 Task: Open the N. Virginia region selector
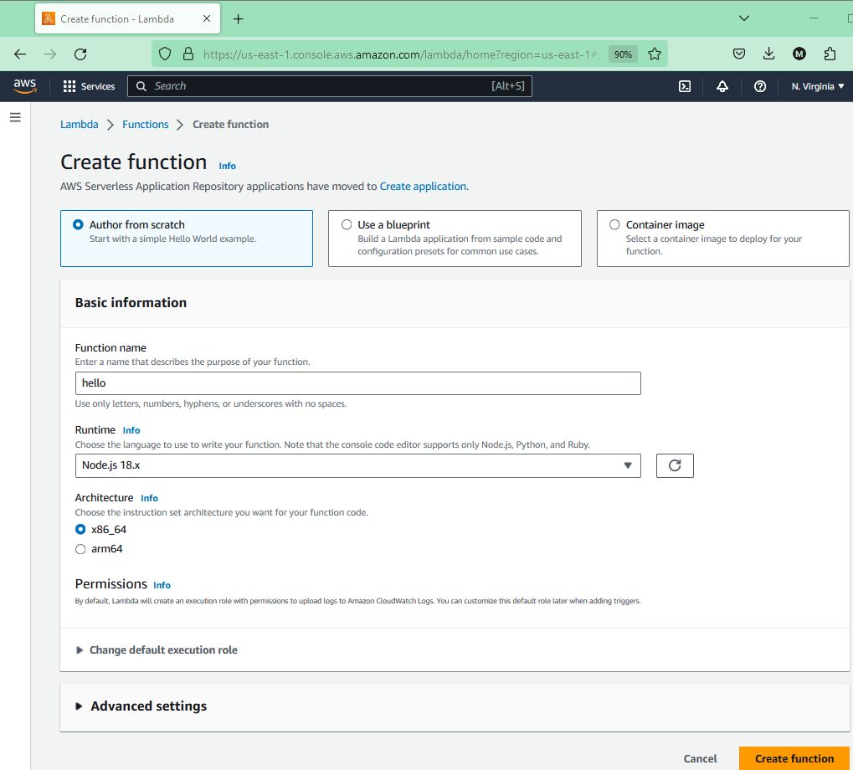818,86
